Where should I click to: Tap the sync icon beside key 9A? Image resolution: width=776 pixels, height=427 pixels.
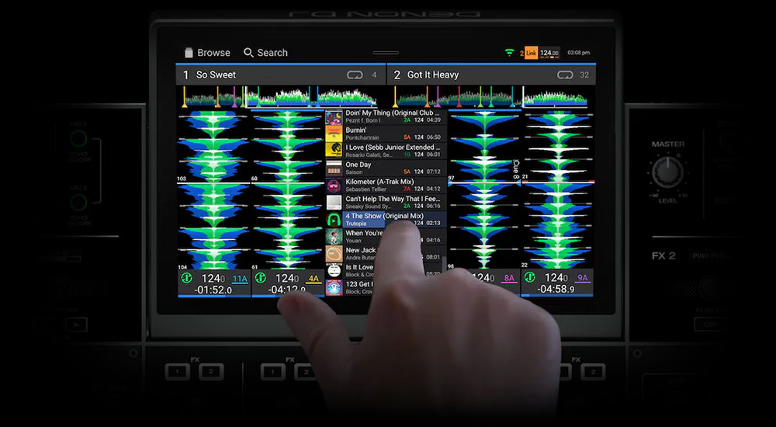click(532, 278)
